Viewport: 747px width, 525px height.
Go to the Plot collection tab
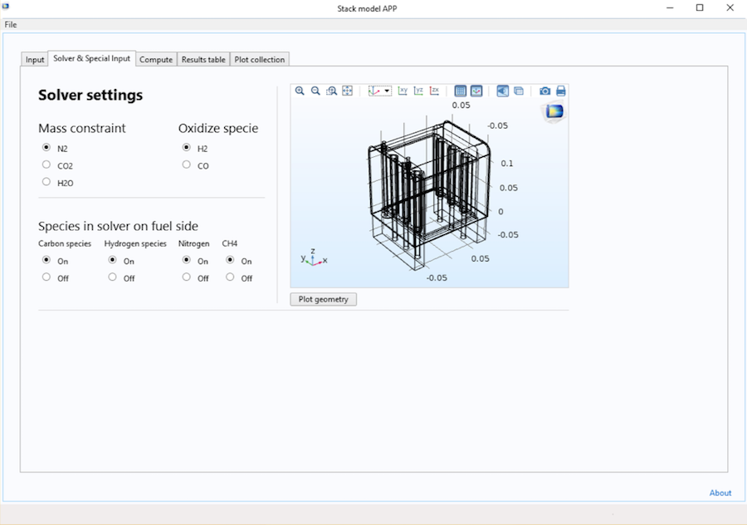[x=260, y=60]
